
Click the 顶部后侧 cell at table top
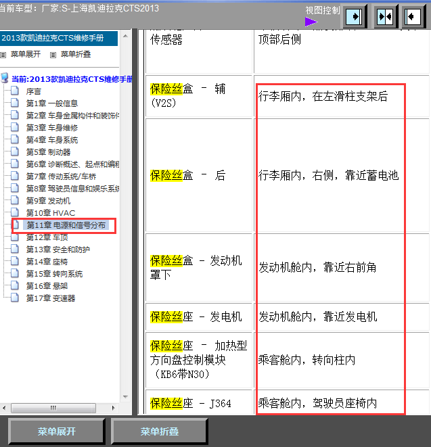(x=342, y=51)
